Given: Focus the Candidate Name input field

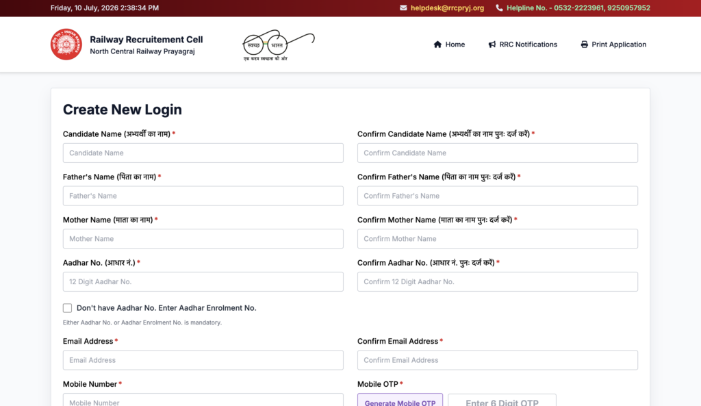Looking at the screenshot, I should [203, 153].
